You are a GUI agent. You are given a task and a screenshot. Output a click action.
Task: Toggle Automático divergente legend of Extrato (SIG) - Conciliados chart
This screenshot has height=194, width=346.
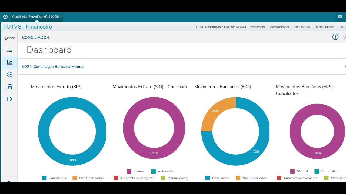point(134,178)
